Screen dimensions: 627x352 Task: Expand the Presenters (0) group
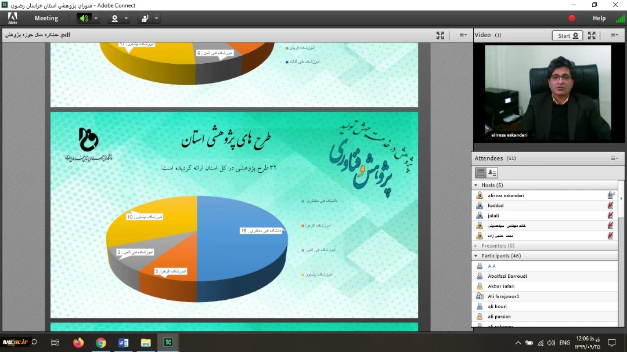click(476, 246)
